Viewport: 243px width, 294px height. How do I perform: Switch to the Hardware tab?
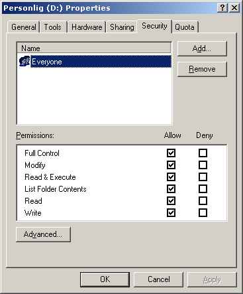[x=87, y=27]
